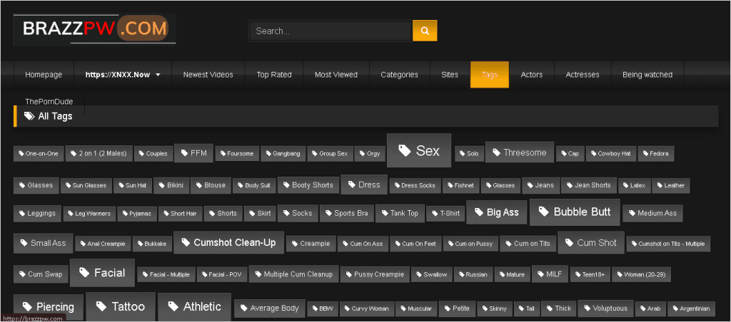
Task: Select the Athletic tag
Action: click(x=194, y=306)
